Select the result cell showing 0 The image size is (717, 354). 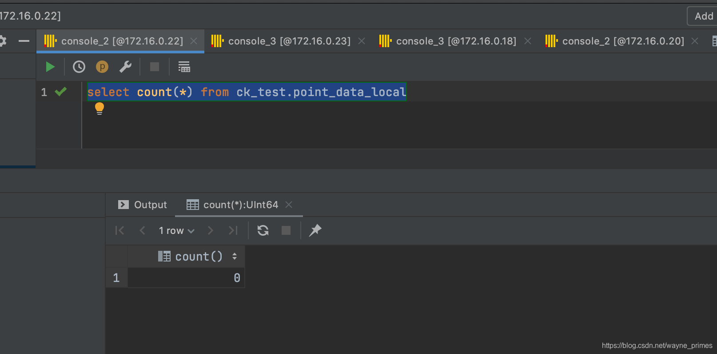click(x=186, y=278)
